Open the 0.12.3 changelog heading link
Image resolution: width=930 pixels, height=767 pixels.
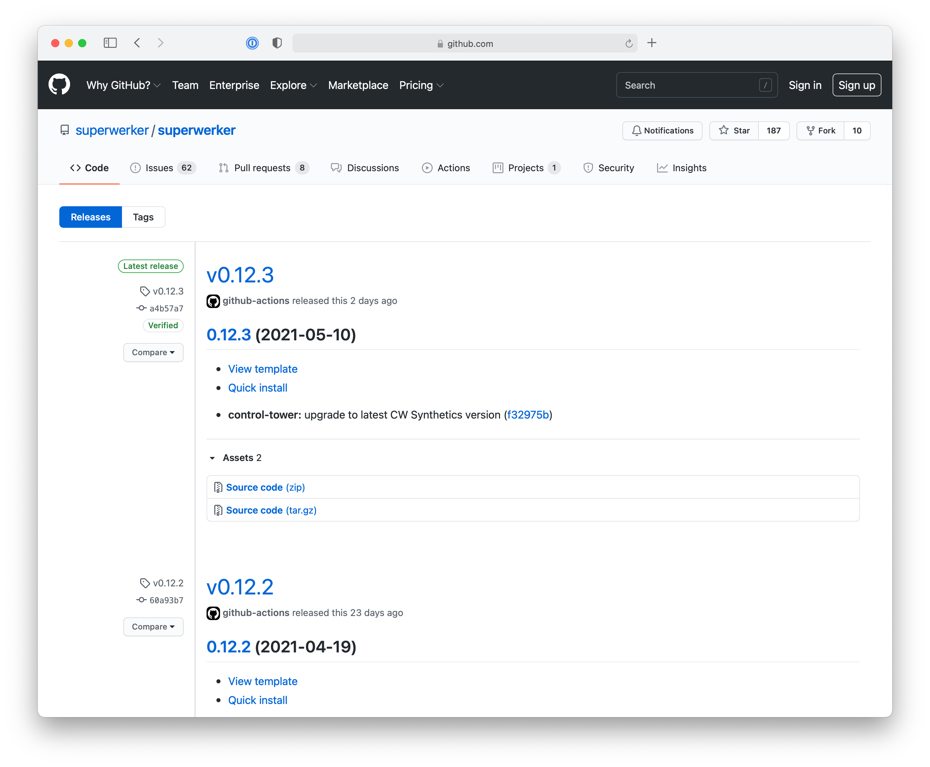(x=229, y=334)
